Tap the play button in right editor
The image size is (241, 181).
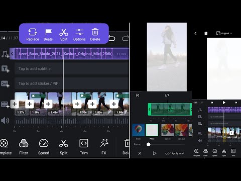click(224, 103)
